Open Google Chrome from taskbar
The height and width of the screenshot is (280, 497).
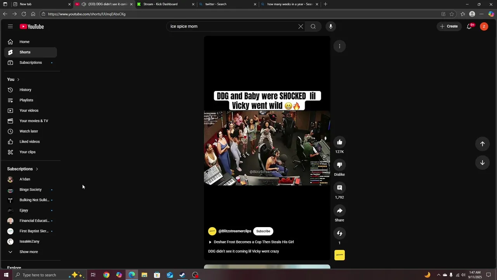[x=106, y=275]
